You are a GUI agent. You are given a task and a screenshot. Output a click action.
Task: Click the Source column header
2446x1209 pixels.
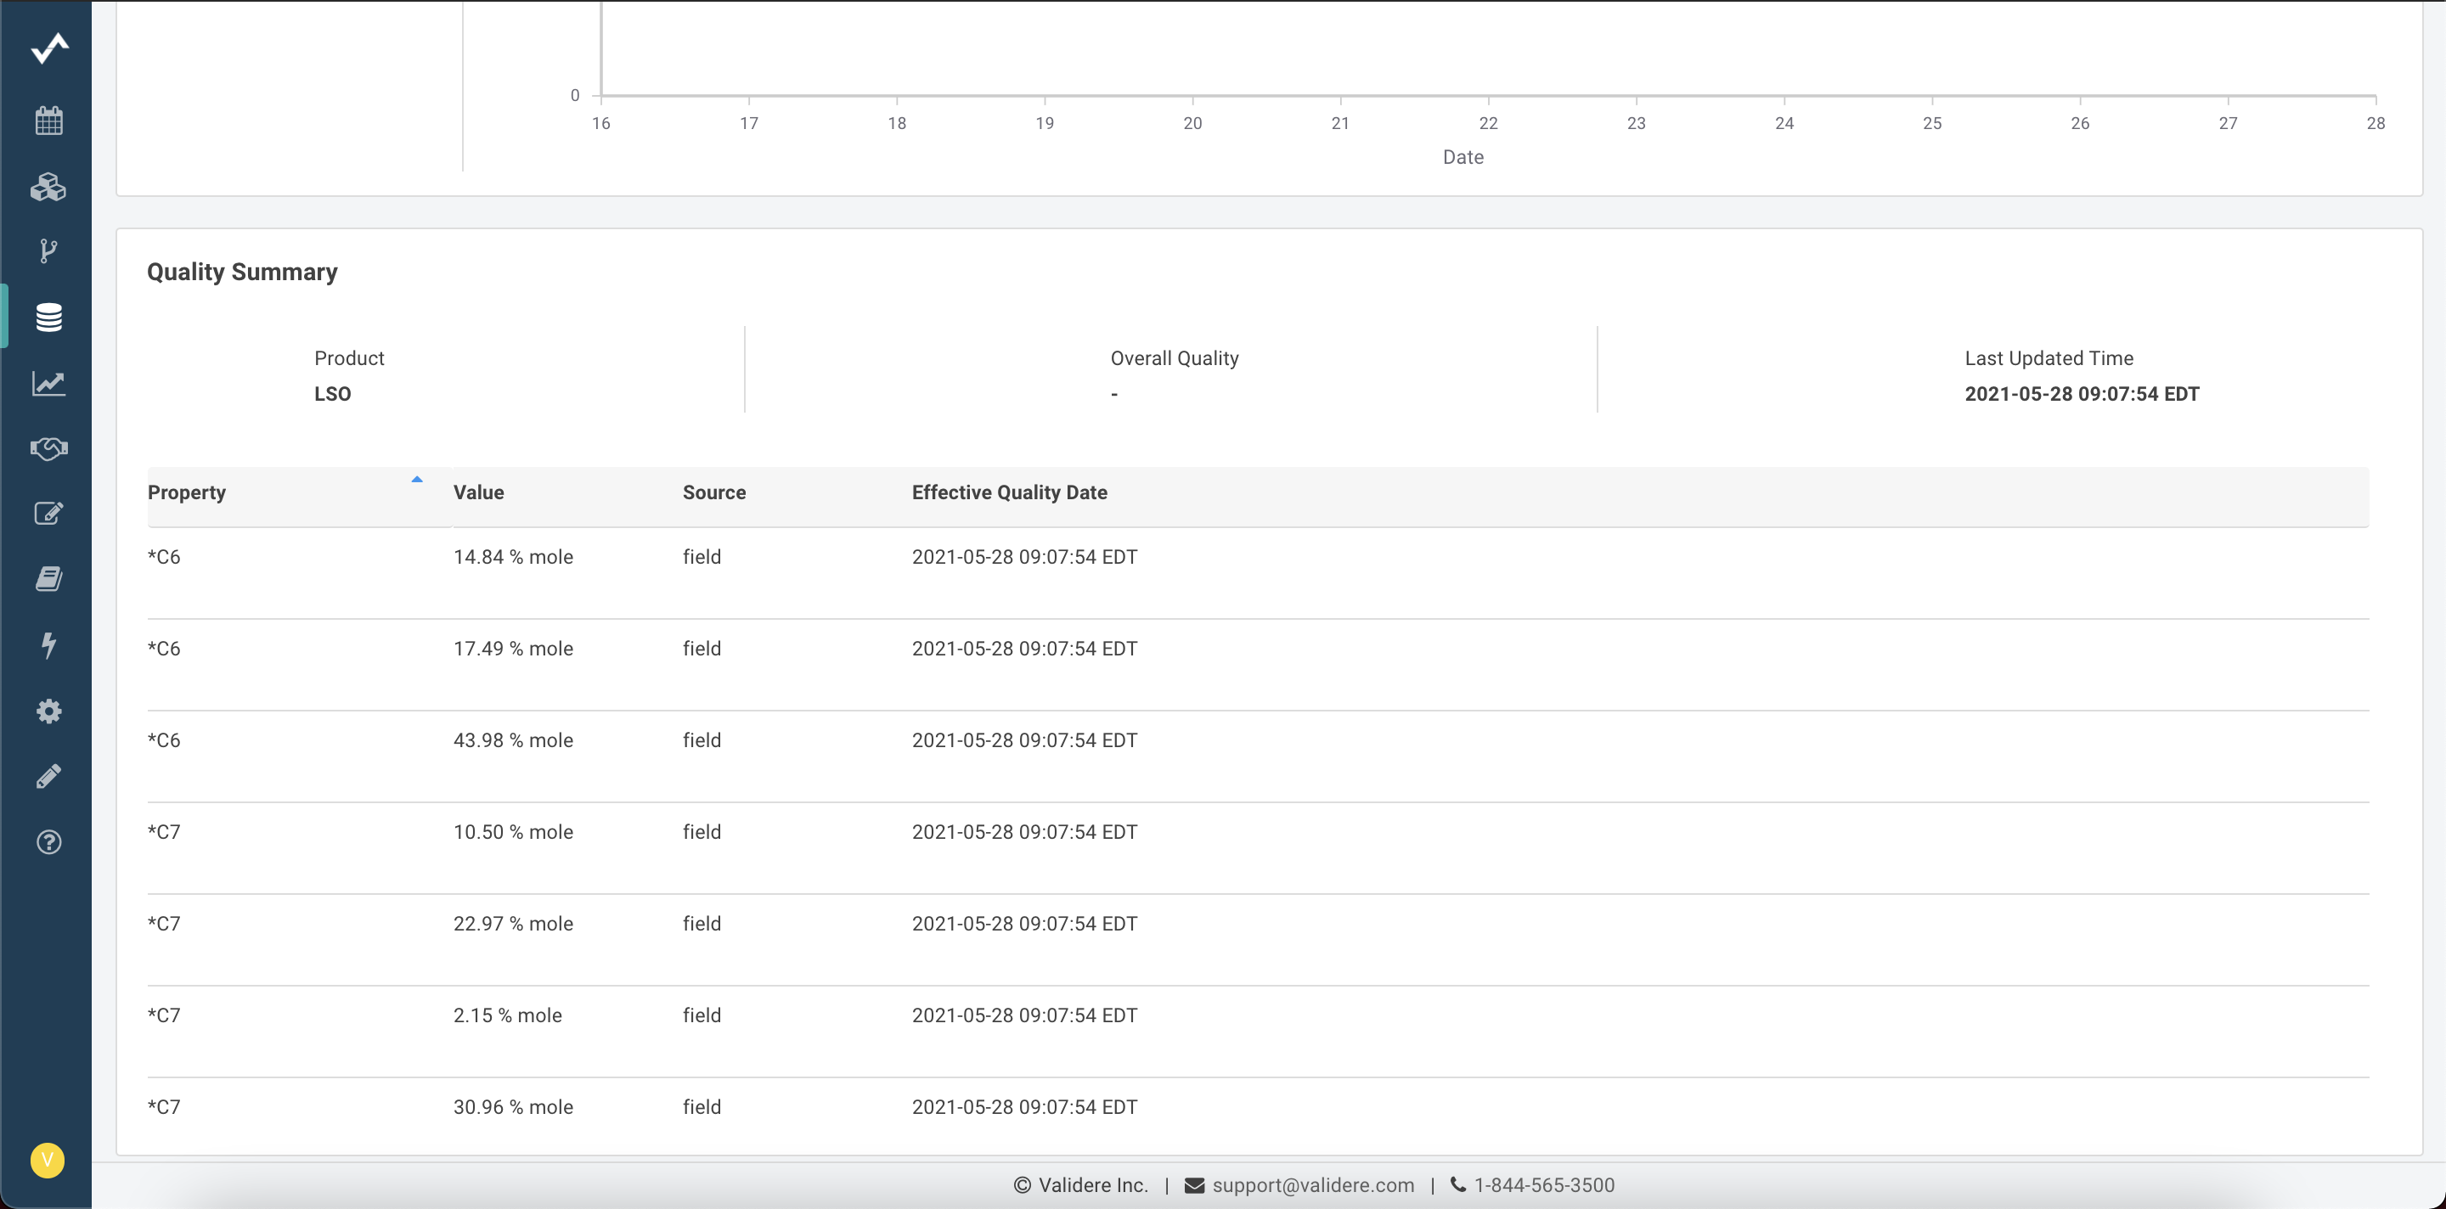pos(714,492)
